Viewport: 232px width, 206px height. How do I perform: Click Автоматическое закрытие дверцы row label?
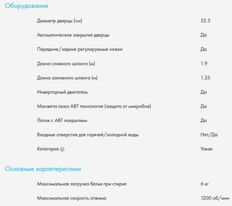click(x=73, y=35)
